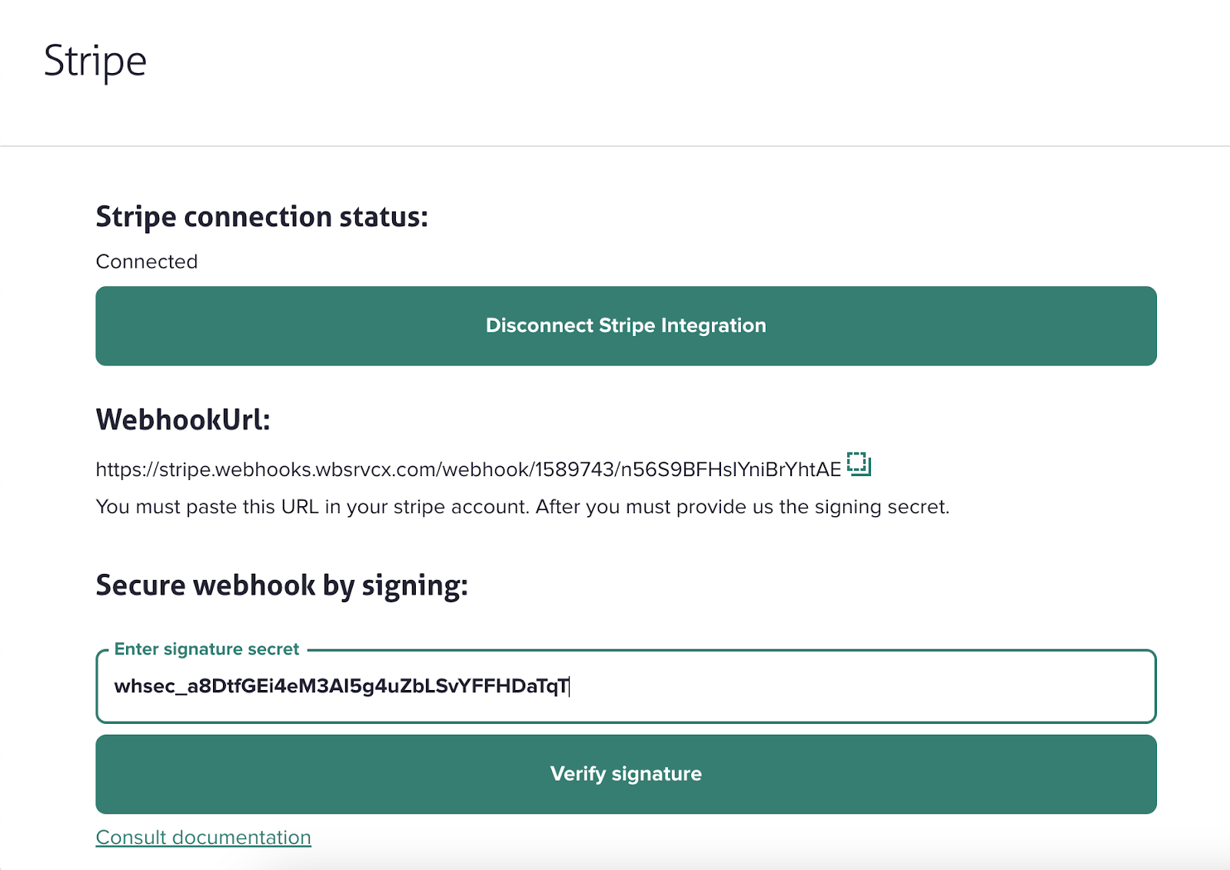
Task: Click "signing secret" words in the instruction
Action: pyautogui.click(x=881, y=507)
